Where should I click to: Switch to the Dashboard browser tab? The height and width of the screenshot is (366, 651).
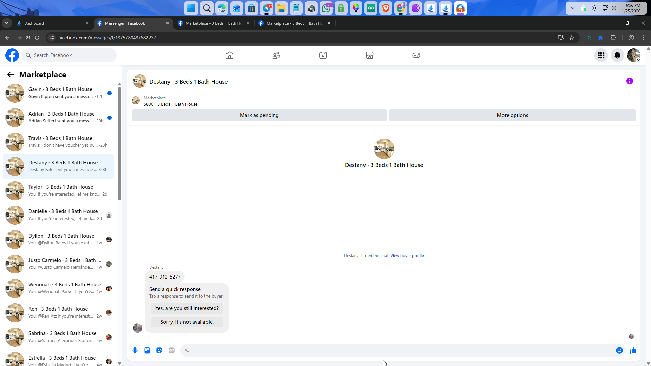(x=53, y=23)
